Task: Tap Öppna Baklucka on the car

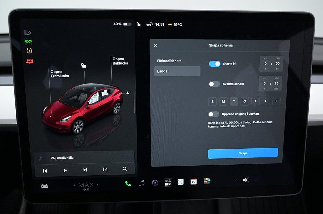Action: [x=120, y=61]
